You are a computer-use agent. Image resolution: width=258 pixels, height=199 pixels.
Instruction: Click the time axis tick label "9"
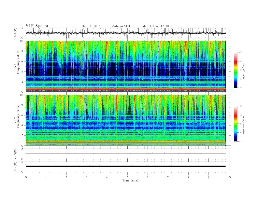point(208,177)
